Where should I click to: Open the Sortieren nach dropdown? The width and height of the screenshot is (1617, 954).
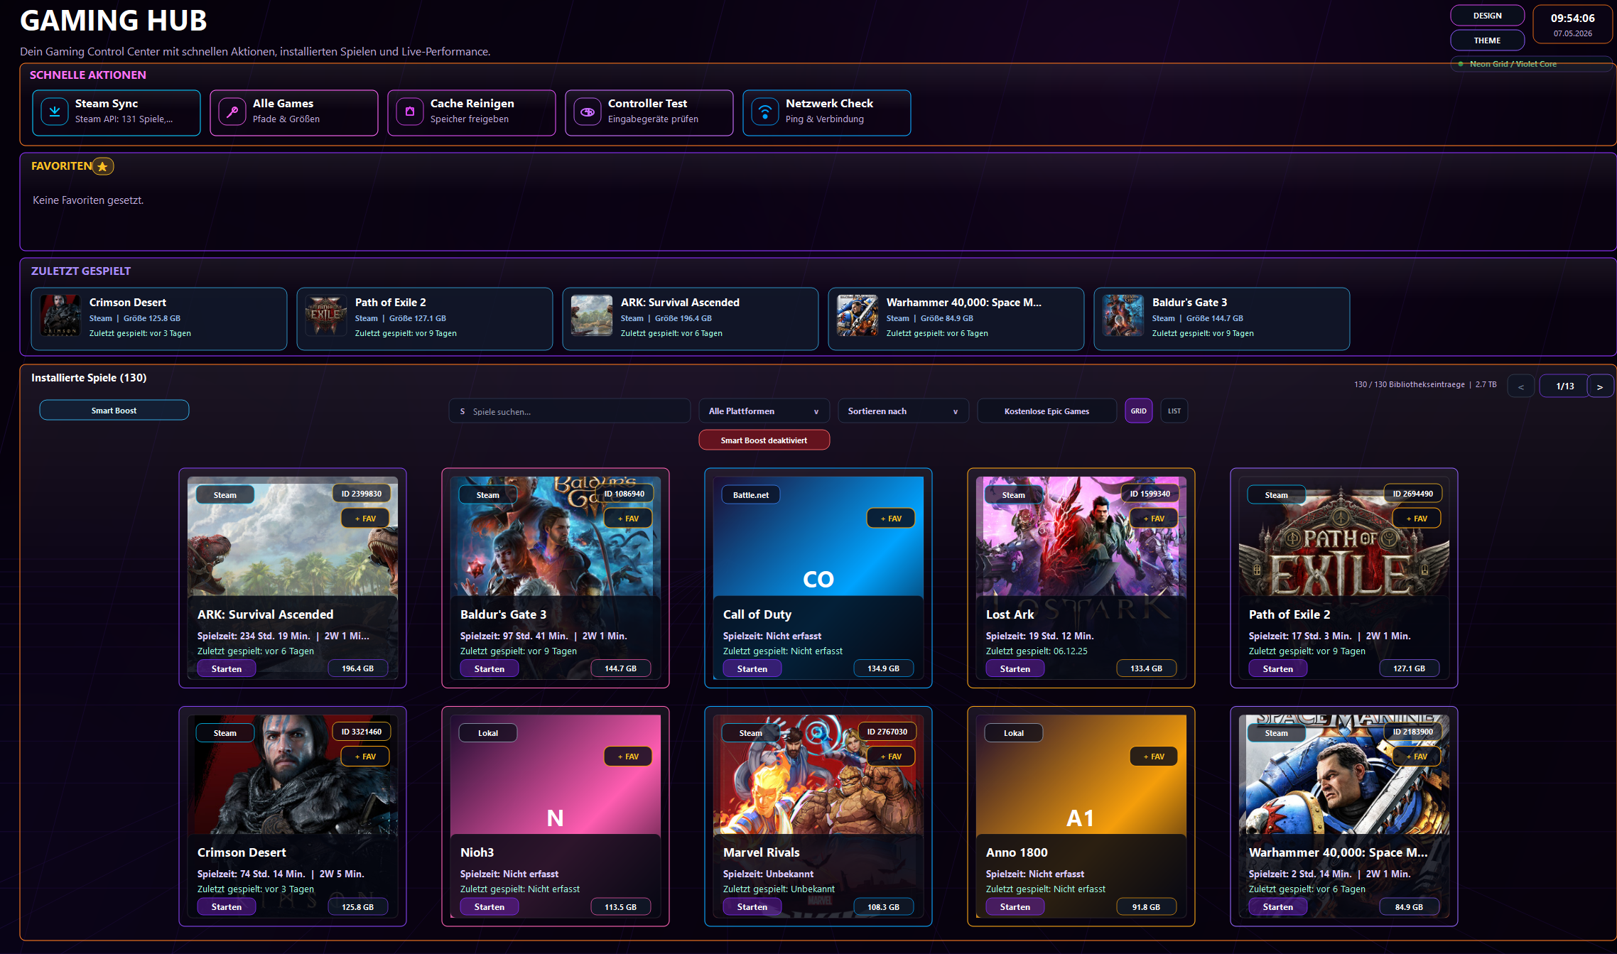(904, 411)
